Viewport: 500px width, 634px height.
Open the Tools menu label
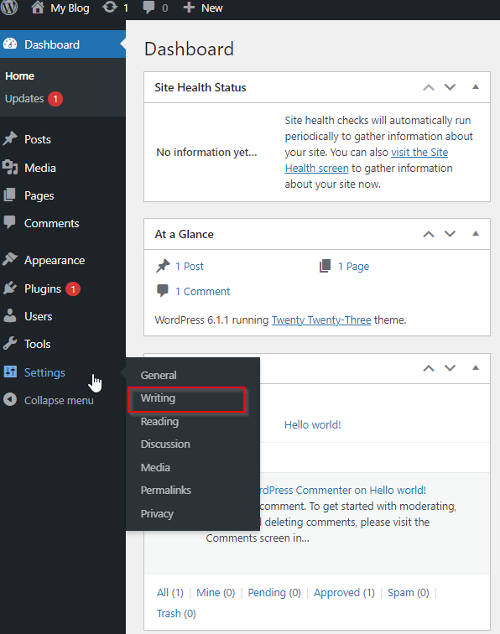[37, 344]
